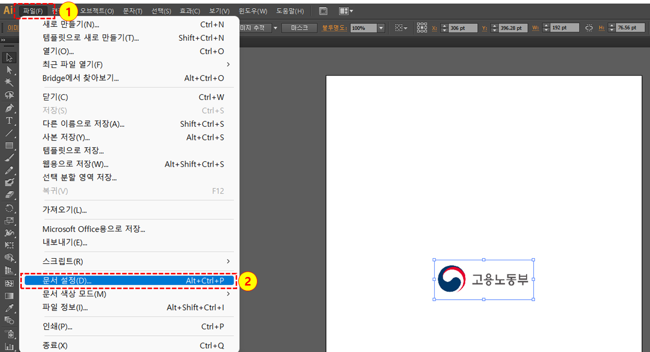
Task: Select the Symbol Sprayer tool
Action: tap(9, 334)
